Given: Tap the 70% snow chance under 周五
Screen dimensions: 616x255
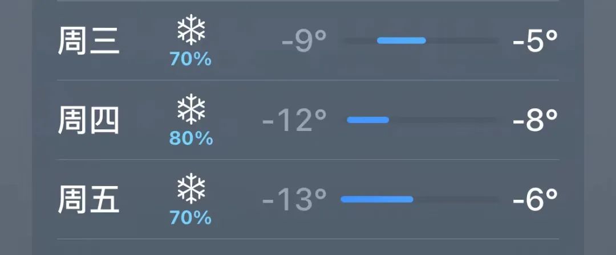Looking at the screenshot, I should (191, 218).
